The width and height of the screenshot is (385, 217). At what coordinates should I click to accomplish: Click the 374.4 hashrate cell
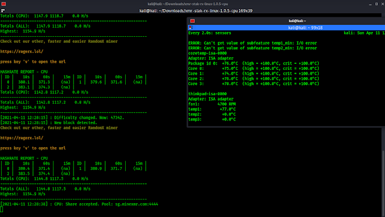tap(44, 174)
